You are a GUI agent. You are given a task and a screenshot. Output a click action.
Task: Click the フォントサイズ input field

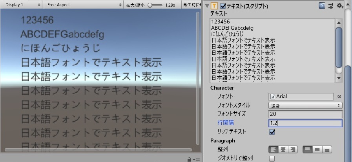(x=305, y=114)
